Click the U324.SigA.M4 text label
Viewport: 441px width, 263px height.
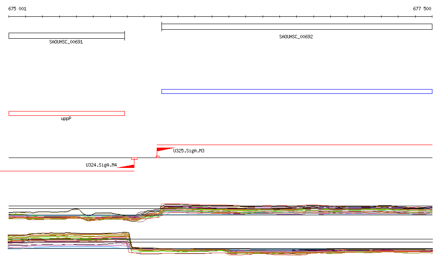coord(101,165)
